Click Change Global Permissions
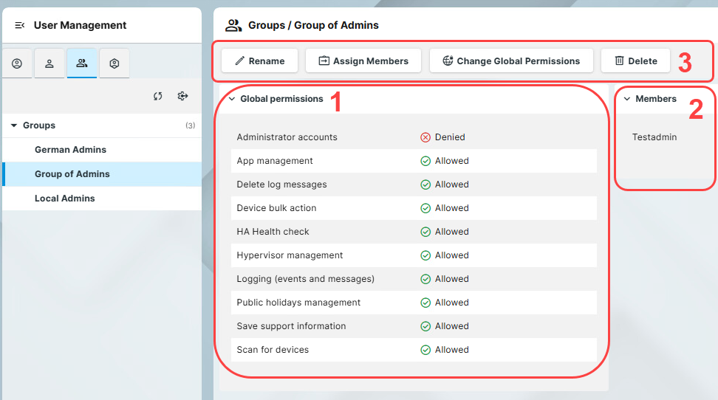This screenshot has width=718, height=400. (511, 61)
